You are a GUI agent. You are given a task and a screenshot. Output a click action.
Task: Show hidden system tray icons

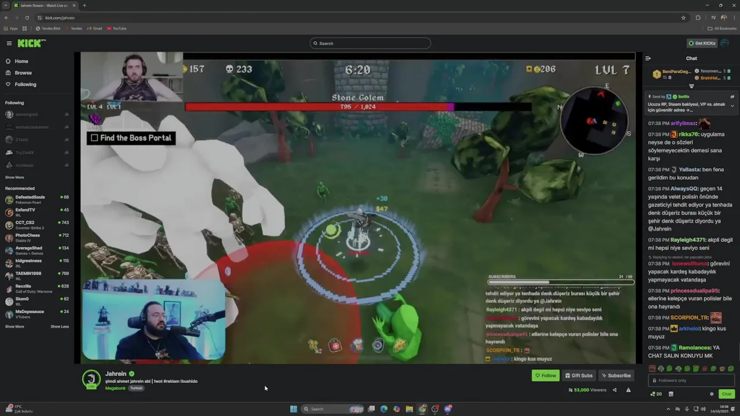(x=669, y=409)
